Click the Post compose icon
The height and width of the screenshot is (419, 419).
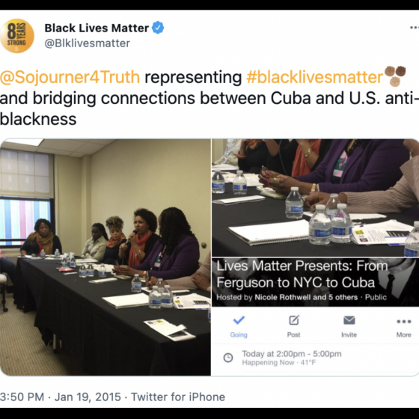coord(294,320)
